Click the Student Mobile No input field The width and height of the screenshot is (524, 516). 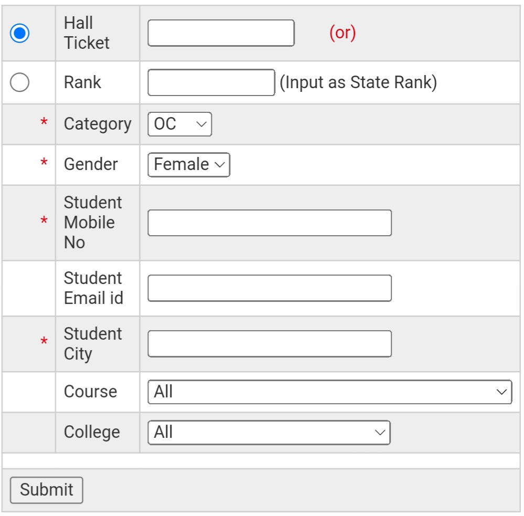click(270, 223)
